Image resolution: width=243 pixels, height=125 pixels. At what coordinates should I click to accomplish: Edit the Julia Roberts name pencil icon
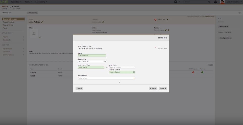click(42, 22)
